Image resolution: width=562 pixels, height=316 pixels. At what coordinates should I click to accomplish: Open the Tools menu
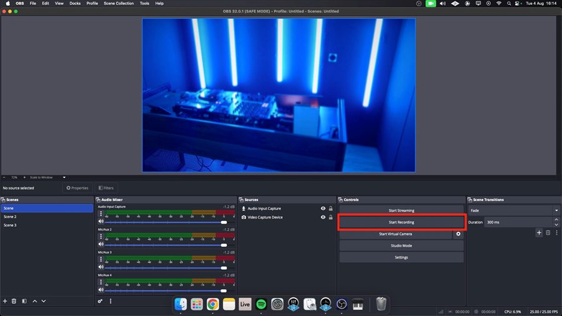(x=144, y=3)
